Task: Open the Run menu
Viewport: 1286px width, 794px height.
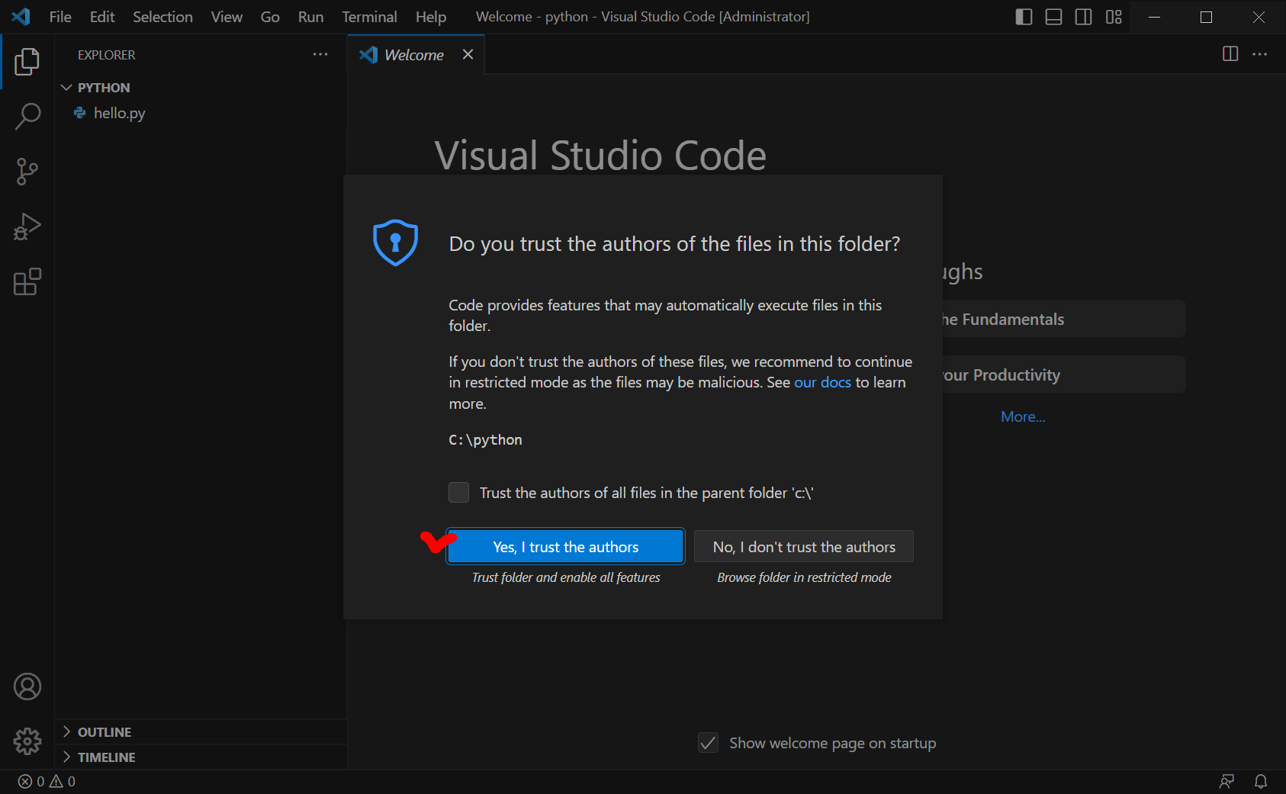Action: [x=310, y=17]
